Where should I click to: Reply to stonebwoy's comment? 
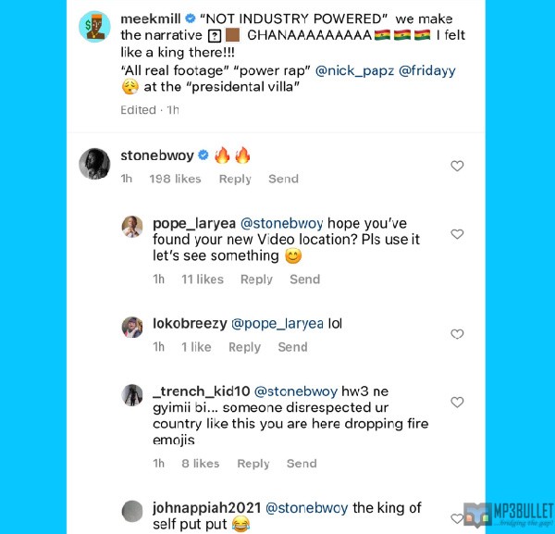[x=235, y=179]
